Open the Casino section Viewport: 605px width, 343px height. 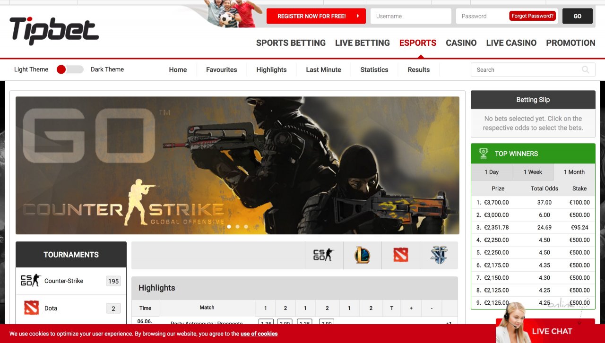coord(461,43)
